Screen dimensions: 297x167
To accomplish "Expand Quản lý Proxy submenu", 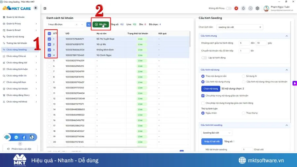I will click(x=36, y=24).
